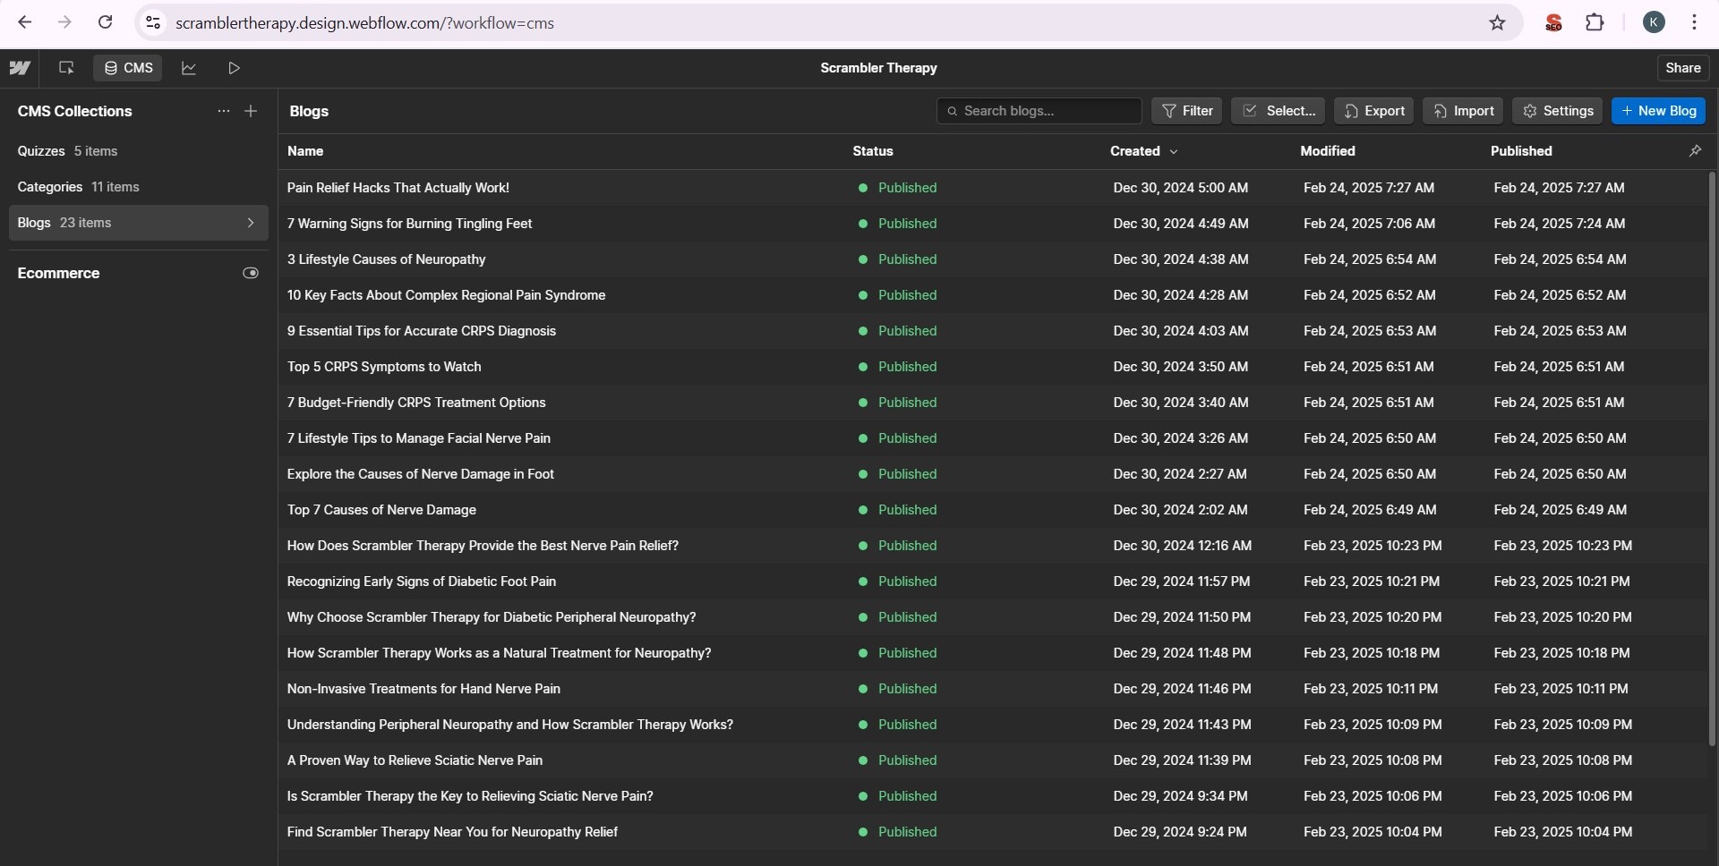The width and height of the screenshot is (1719, 866).
Task: Open the Webflow logo menu
Action: pyautogui.click(x=20, y=68)
